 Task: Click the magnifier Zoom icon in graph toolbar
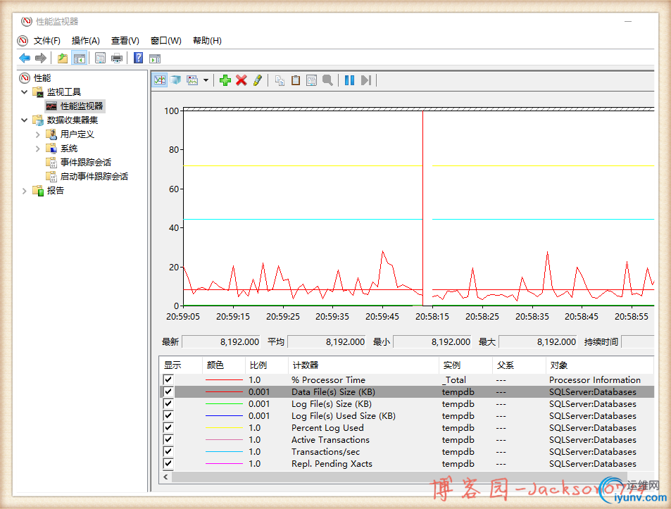[327, 80]
